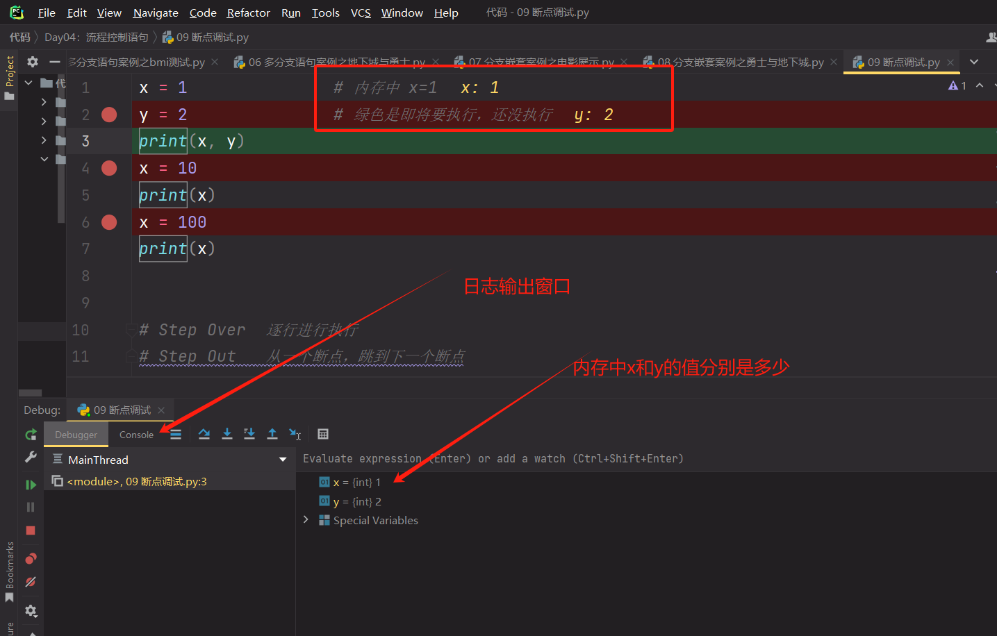The width and height of the screenshot is (997, 636).
Task: Toggle the breakpoint on line 6
Action: coord(109,222)
